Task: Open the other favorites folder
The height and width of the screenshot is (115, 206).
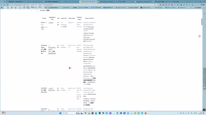Action: [x=198, y=8]
